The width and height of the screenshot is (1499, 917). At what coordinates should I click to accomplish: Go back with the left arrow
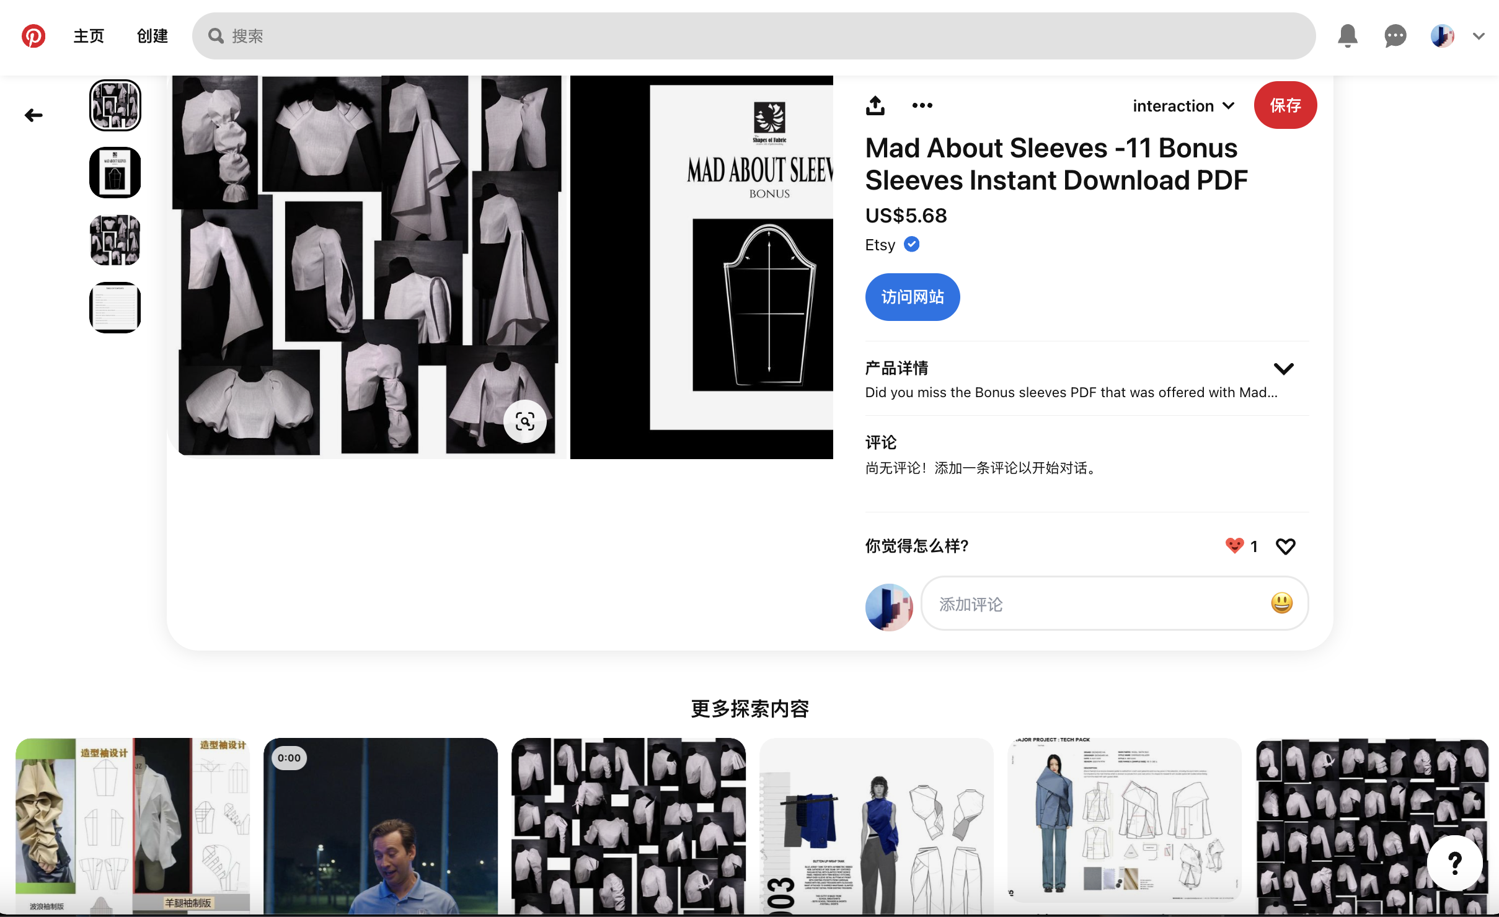(33, 115)
